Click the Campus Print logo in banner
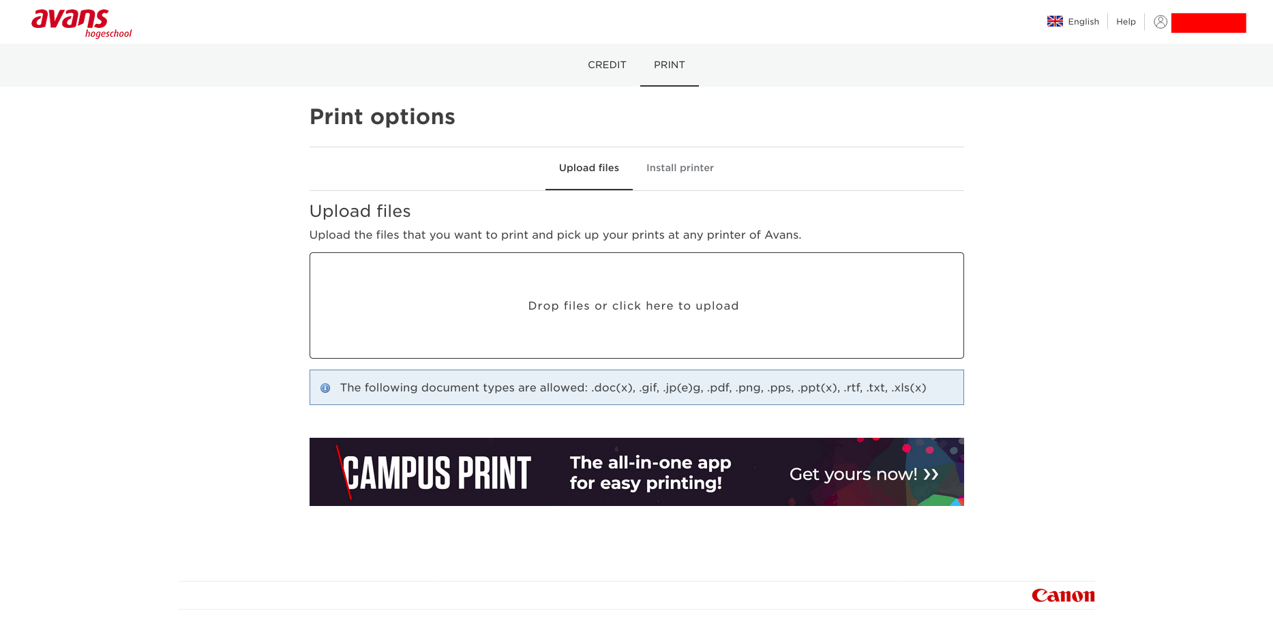This screenshot has width=1273, height=626. 436,473
